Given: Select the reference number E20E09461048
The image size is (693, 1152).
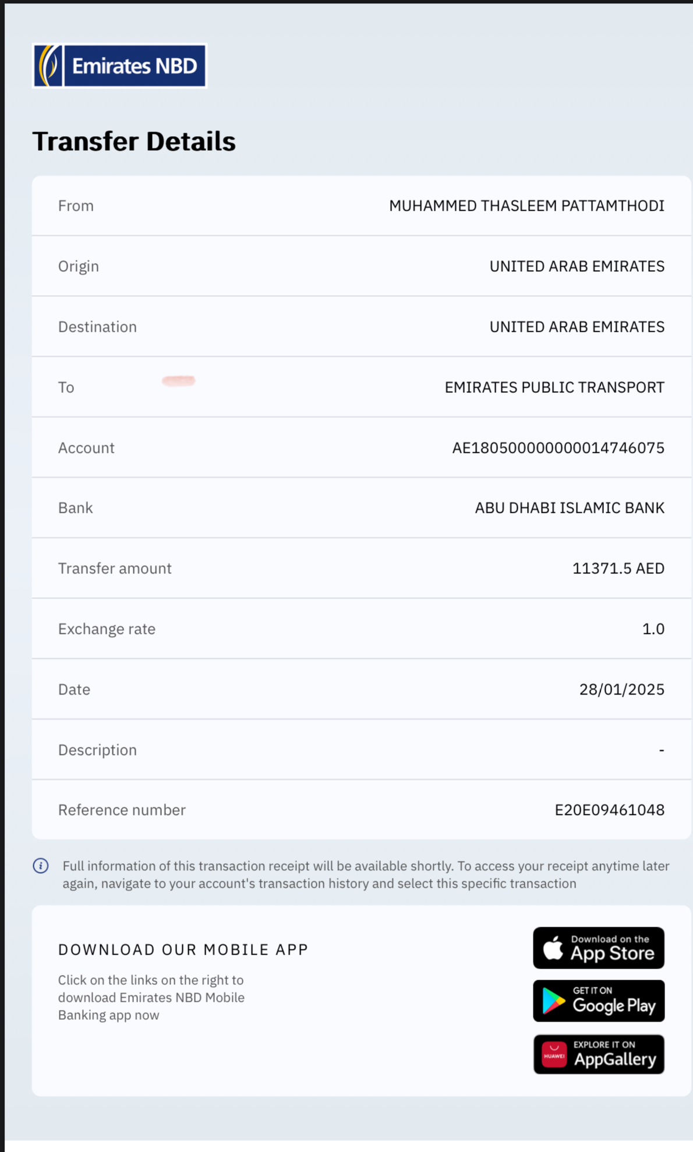Looking at the screenshot, I should pyautogui.click(x=610, y=810).
